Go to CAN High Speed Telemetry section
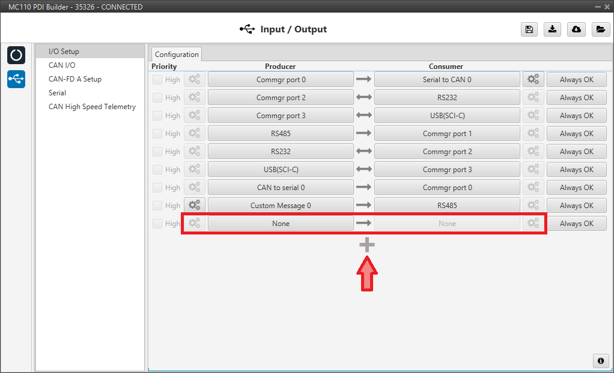 [92, 107]
